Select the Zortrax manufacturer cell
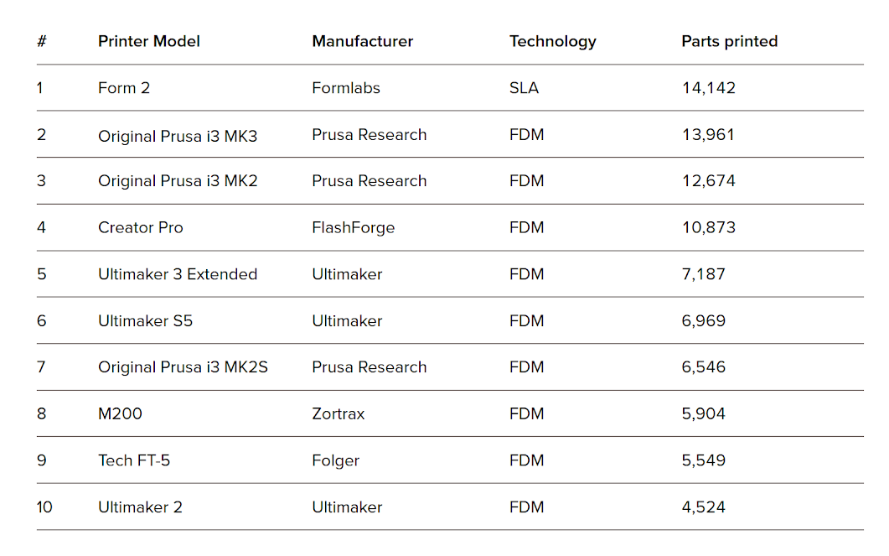Screen dimensions: 889x556 coord(339,413)
